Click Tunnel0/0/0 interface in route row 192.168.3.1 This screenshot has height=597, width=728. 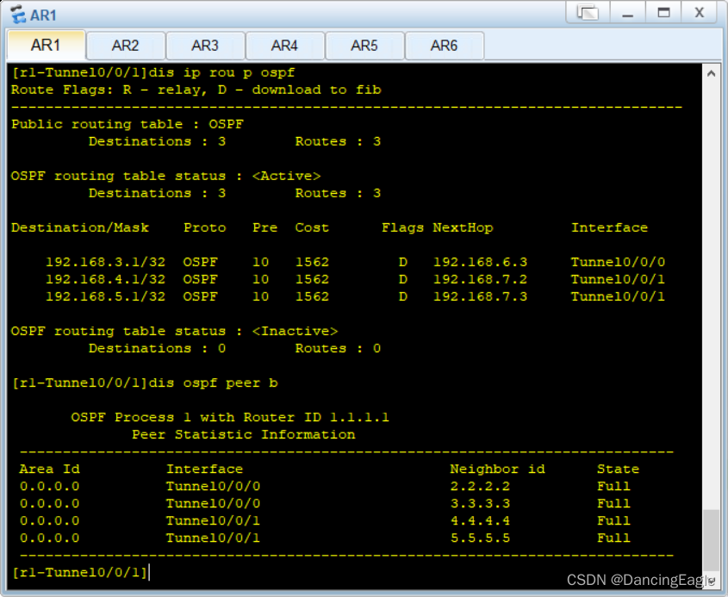tap(618, 262)
